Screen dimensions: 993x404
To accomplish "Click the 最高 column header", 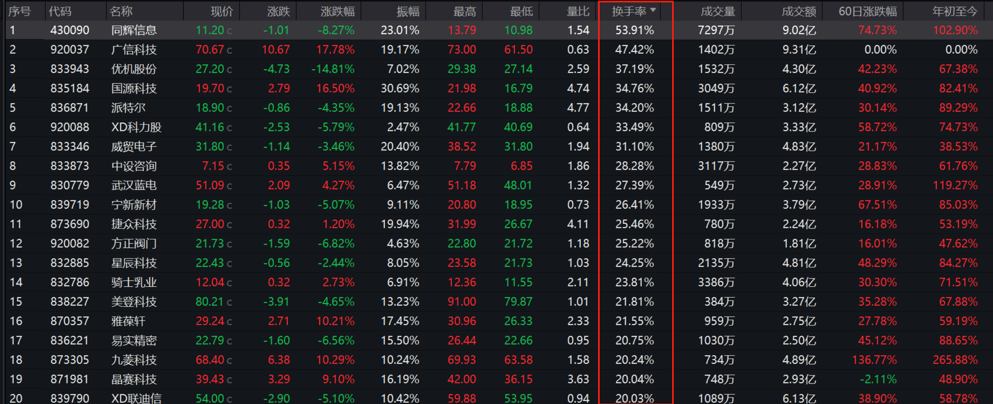I will (x=465, y=11).
